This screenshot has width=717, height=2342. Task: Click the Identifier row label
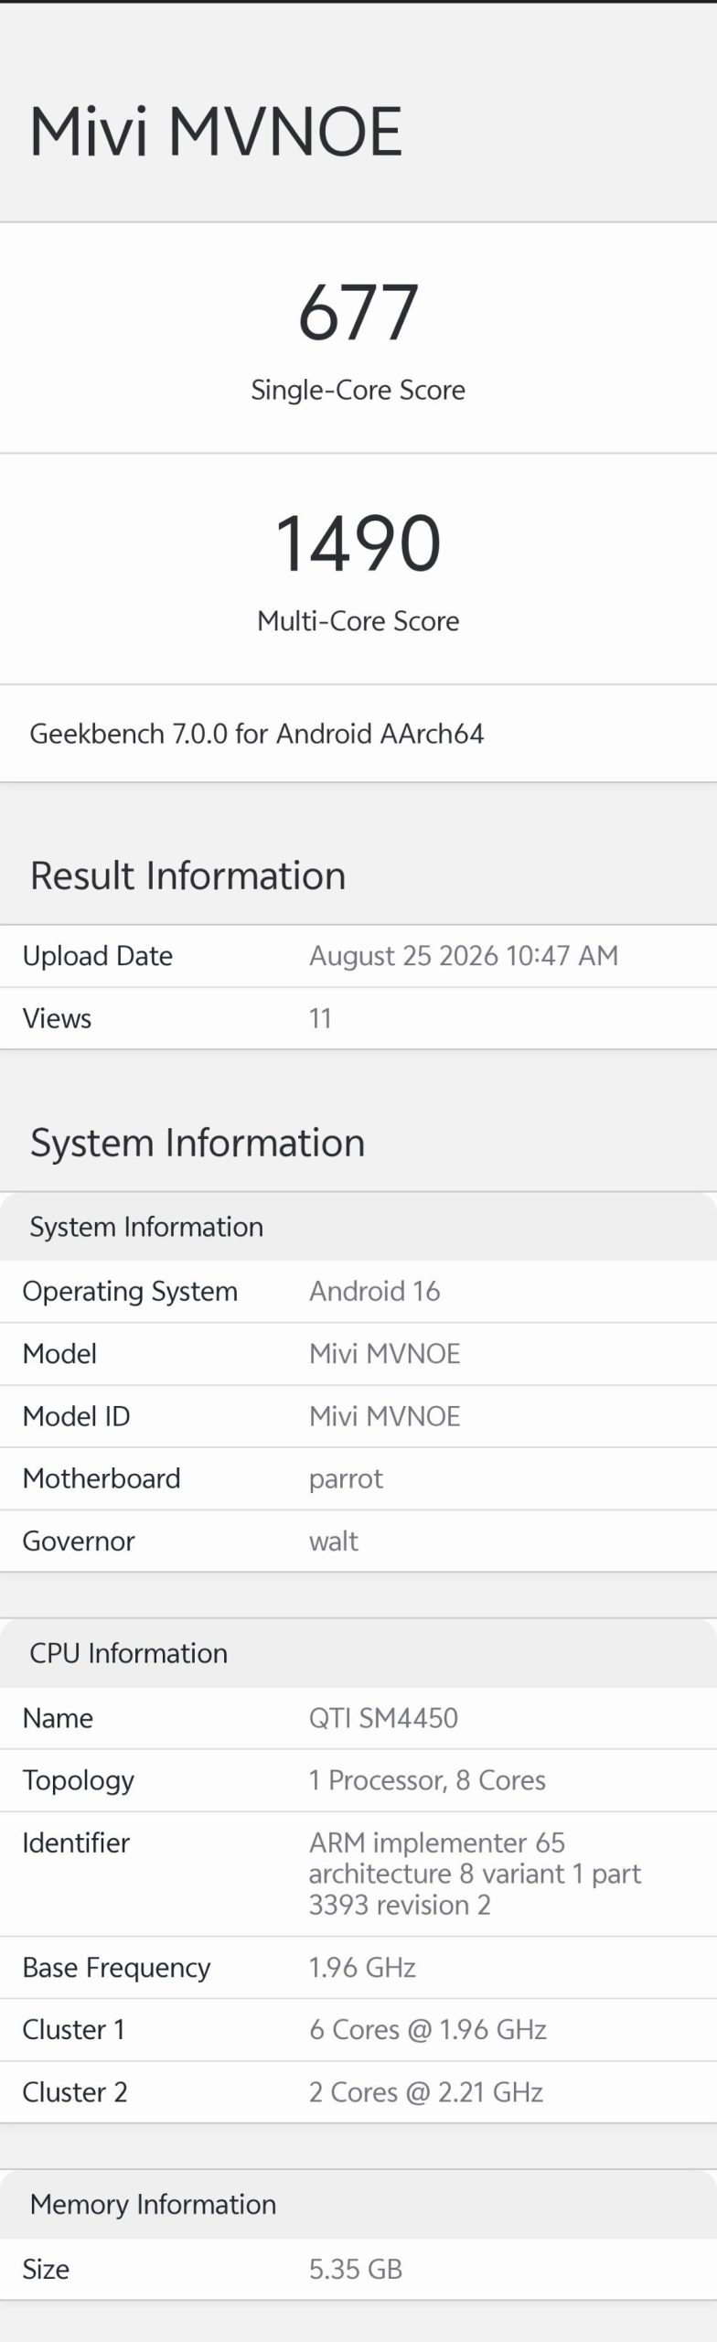point(76,1842)
